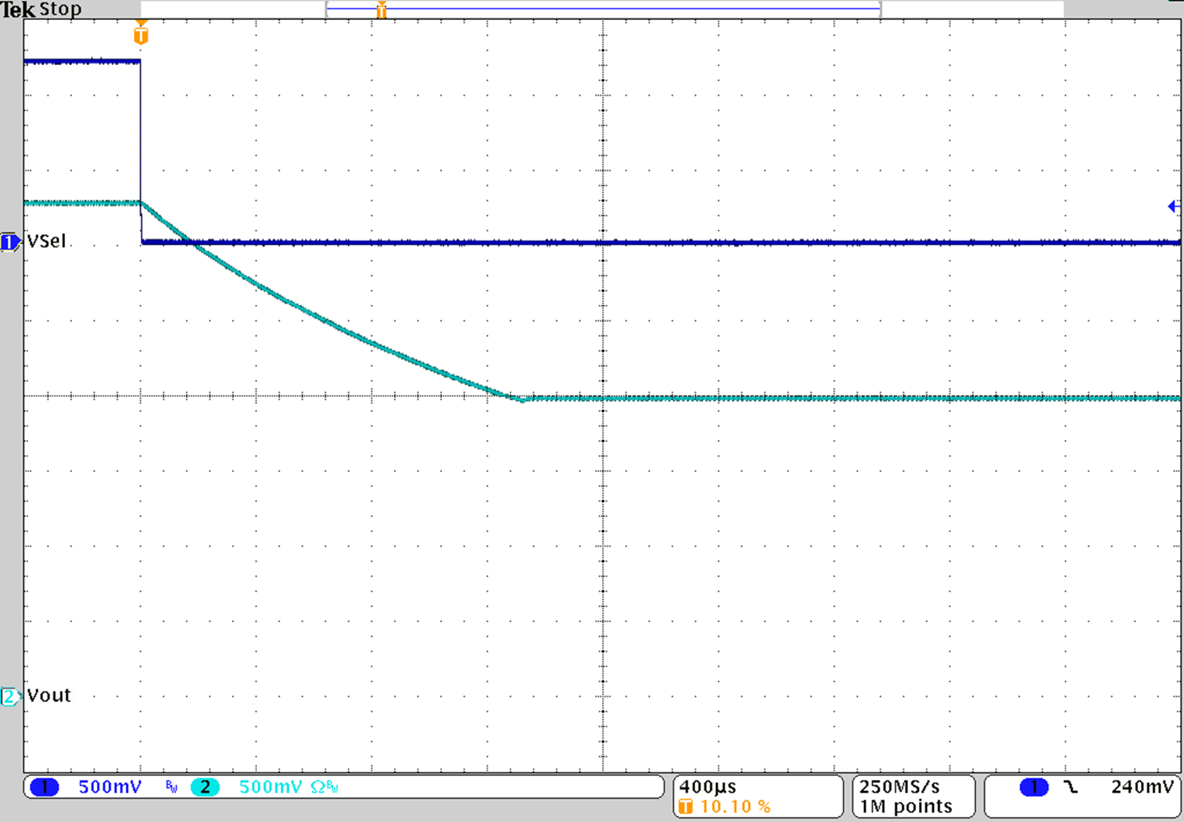The height and width of the screenshot is (822, 1184).
Task: Click the blue trigger level arrow
Action: point(1173,206)
